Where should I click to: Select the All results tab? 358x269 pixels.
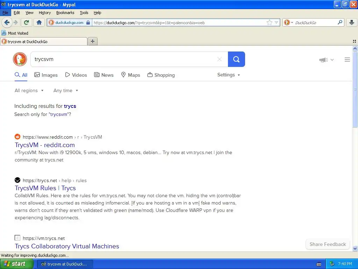point(21,75)
